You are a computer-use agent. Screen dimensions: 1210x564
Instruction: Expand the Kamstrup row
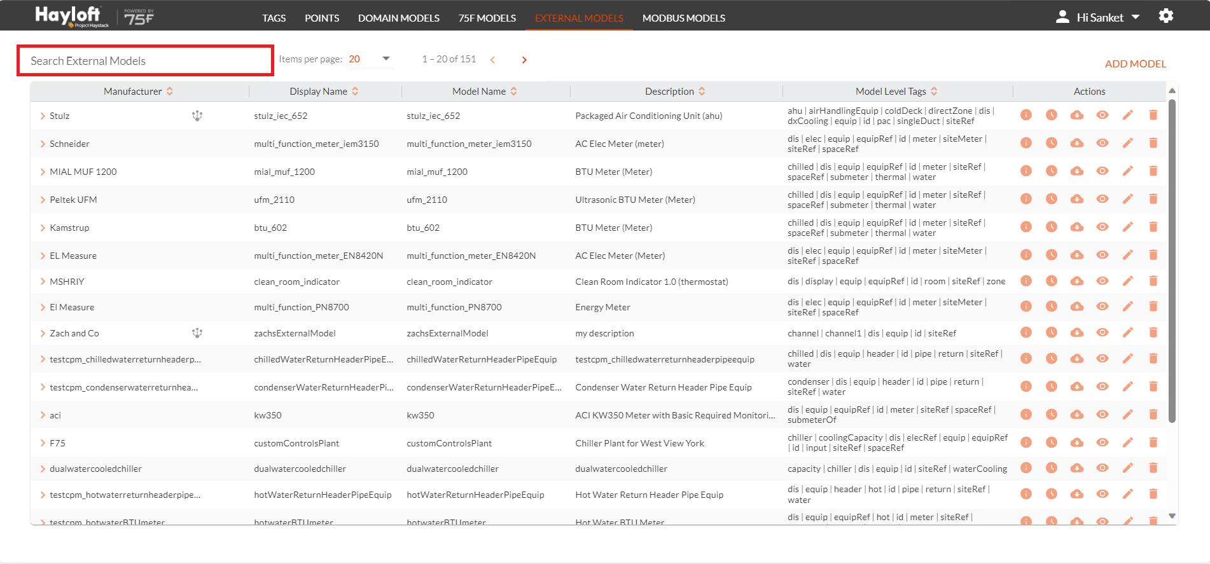point(43,228)
